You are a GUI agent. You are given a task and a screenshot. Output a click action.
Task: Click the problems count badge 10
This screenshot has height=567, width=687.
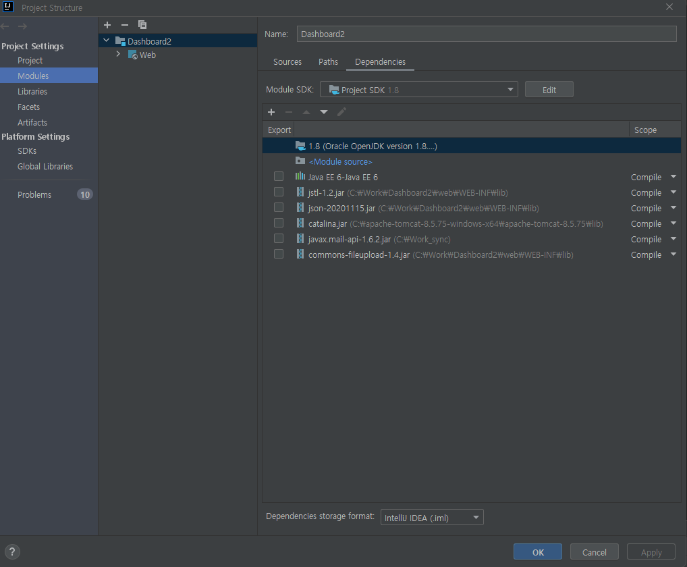point(85,194)
